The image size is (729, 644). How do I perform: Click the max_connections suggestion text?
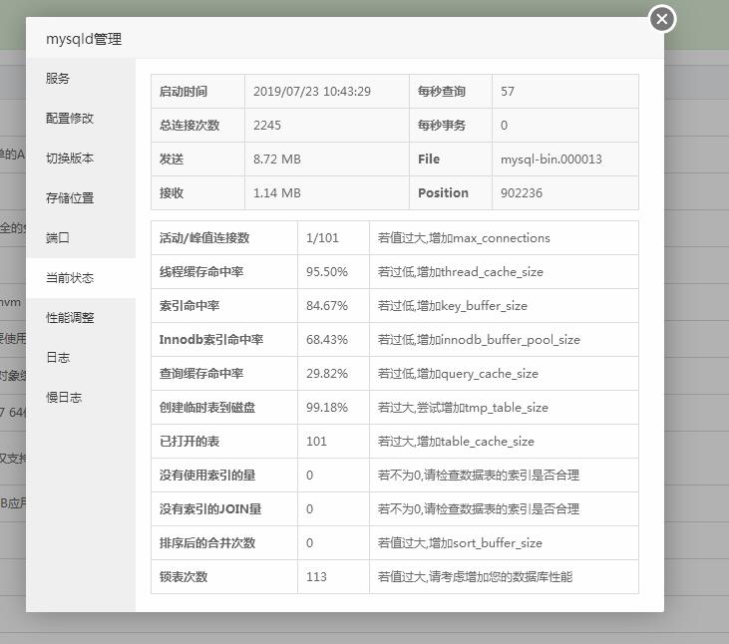tap(464, 238)
